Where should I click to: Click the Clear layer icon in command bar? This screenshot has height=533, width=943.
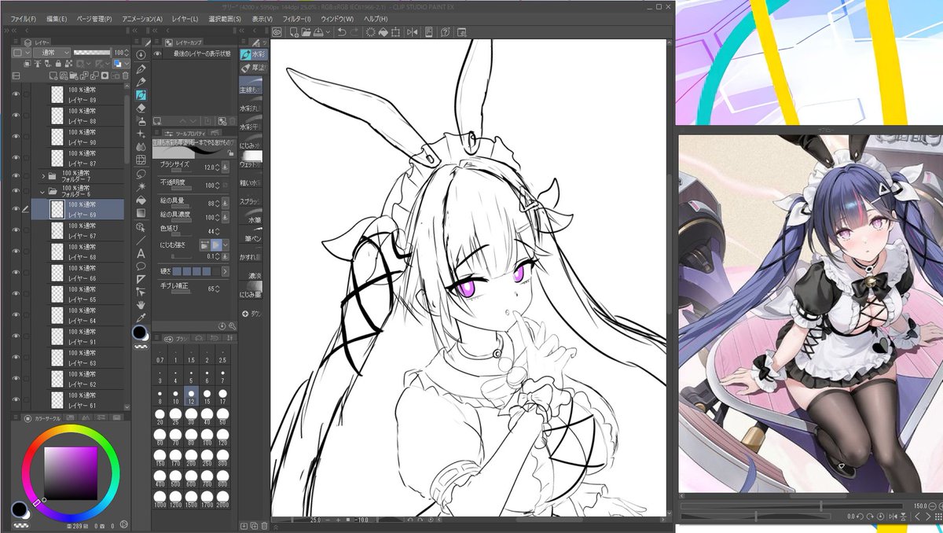click(x=369, y=32)
